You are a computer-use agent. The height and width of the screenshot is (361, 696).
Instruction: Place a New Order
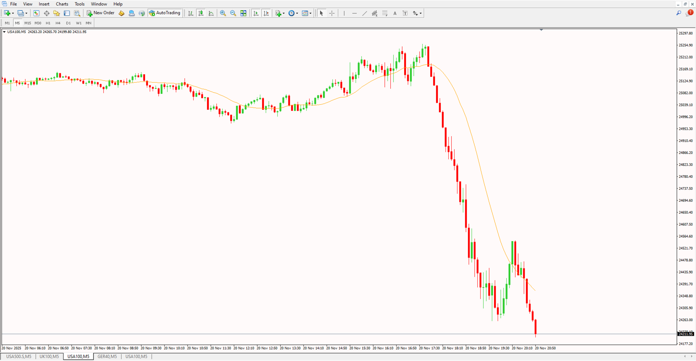[100, 13]
